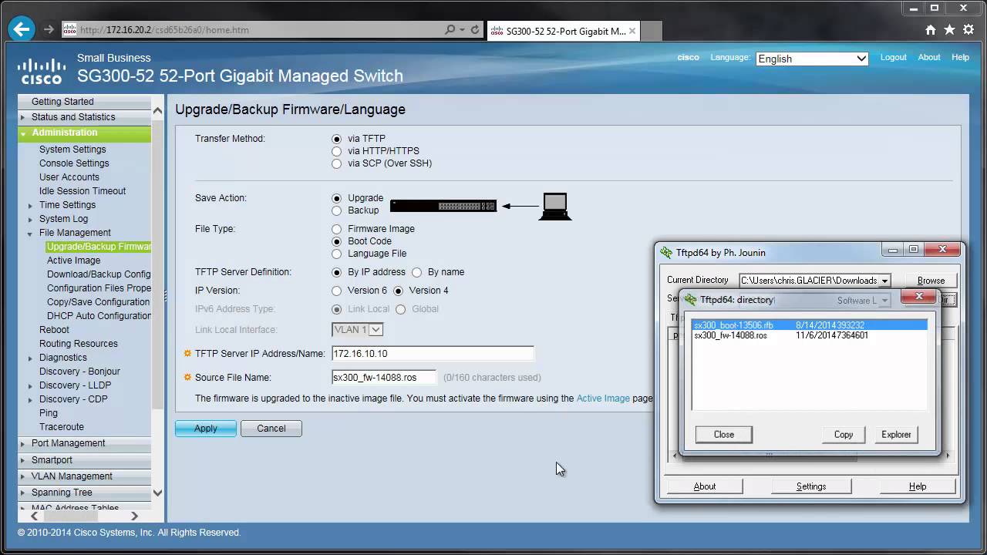Click sidebar horizontal scroll left arrow
This screenshot has width=987, height=555.
(x=34, y=516)
